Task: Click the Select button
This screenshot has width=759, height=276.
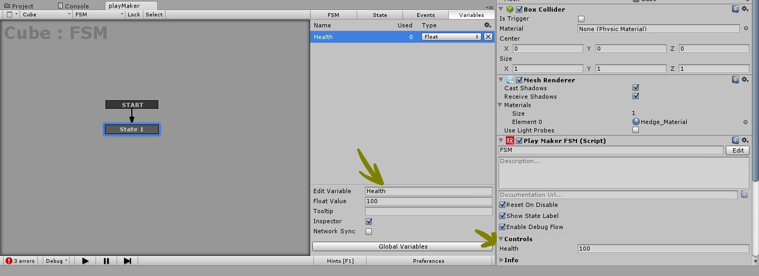Action: pyautogui.click(x=154, y=14)
